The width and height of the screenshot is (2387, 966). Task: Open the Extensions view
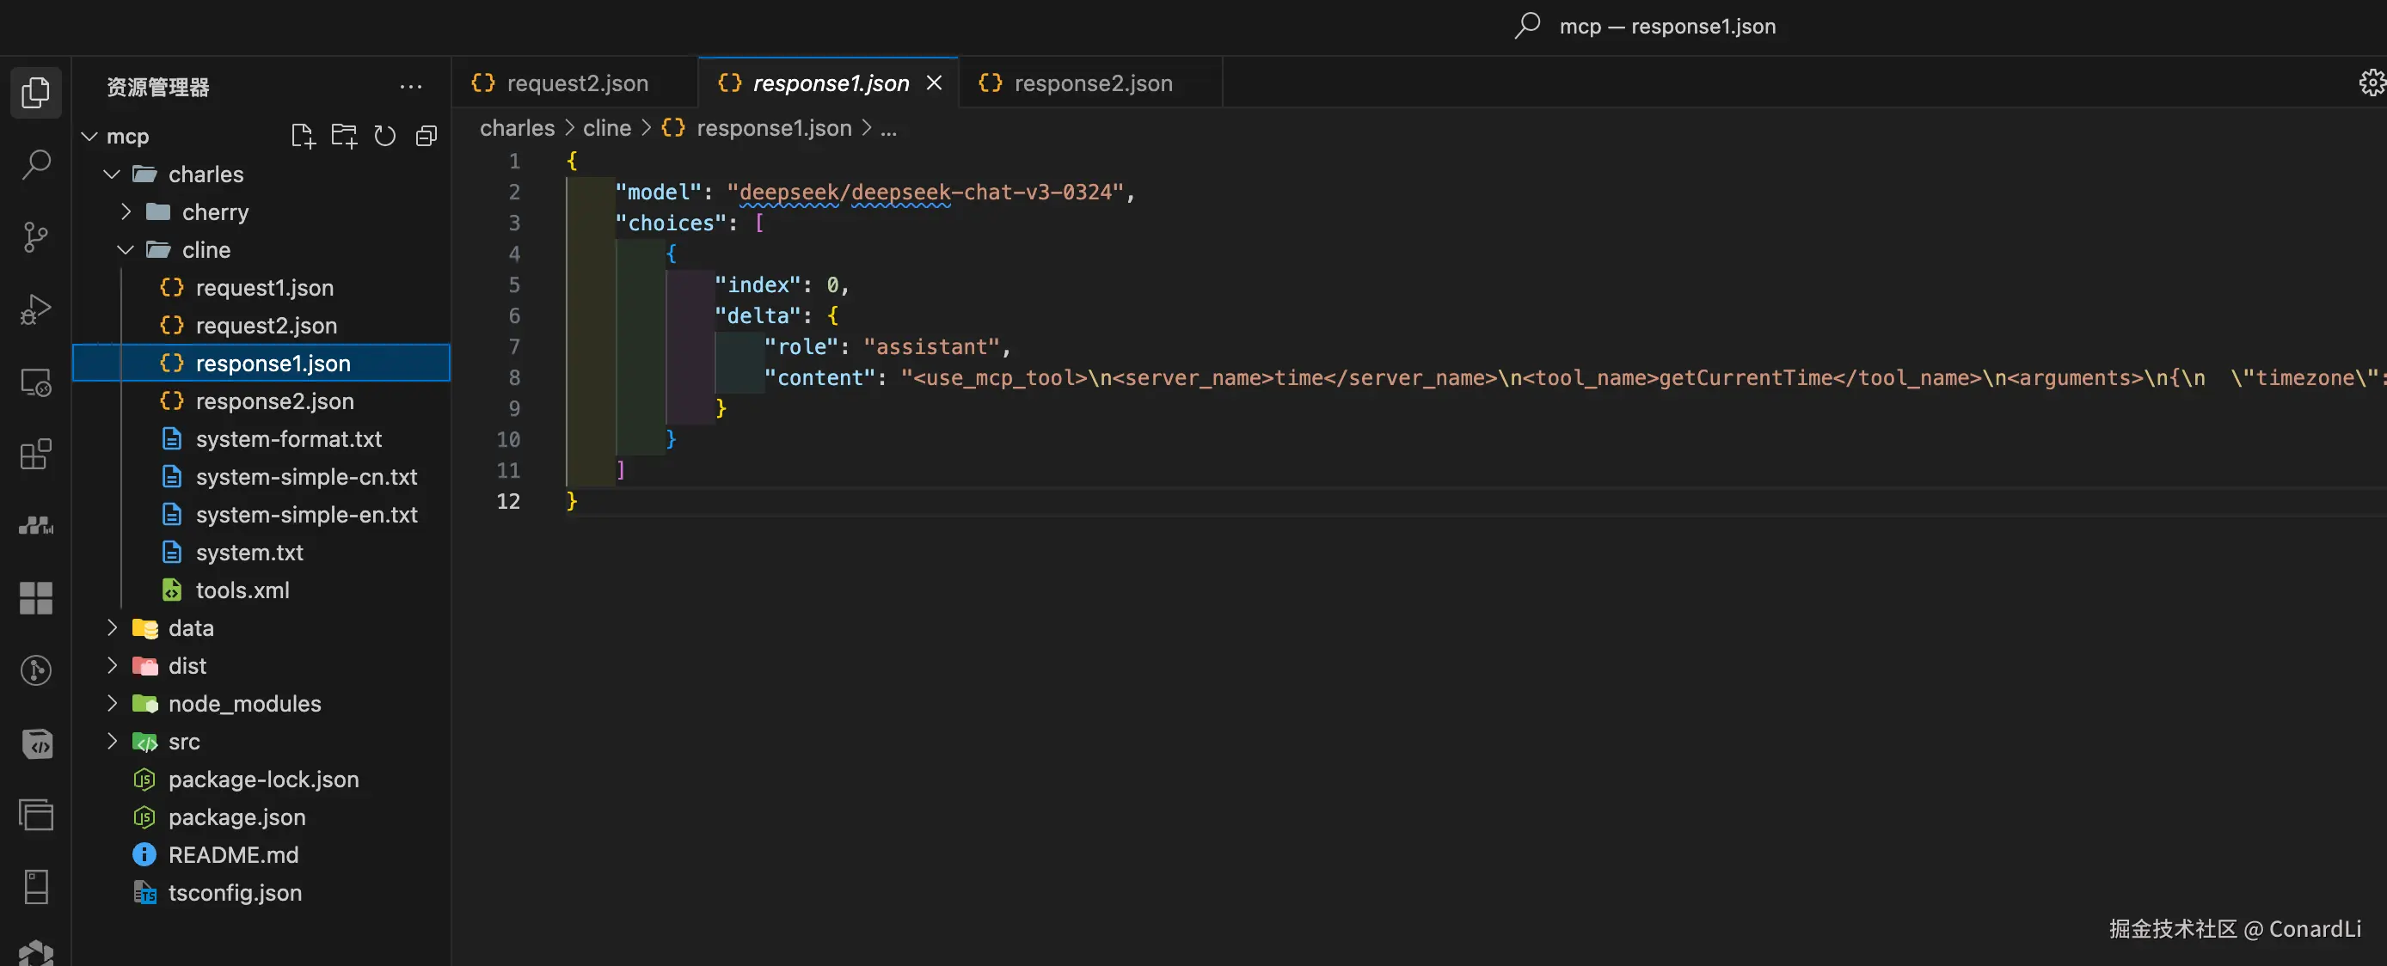click(35, 454)
